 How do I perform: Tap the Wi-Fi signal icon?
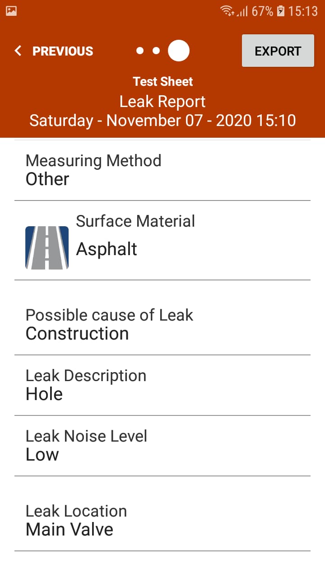click(227, 11)
